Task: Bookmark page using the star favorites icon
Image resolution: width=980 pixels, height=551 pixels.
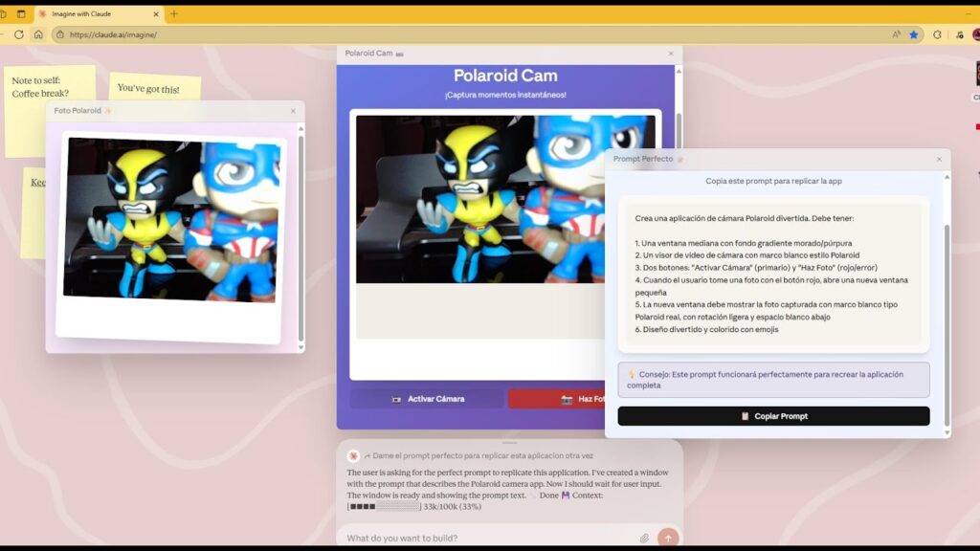Action: (913, 34)
